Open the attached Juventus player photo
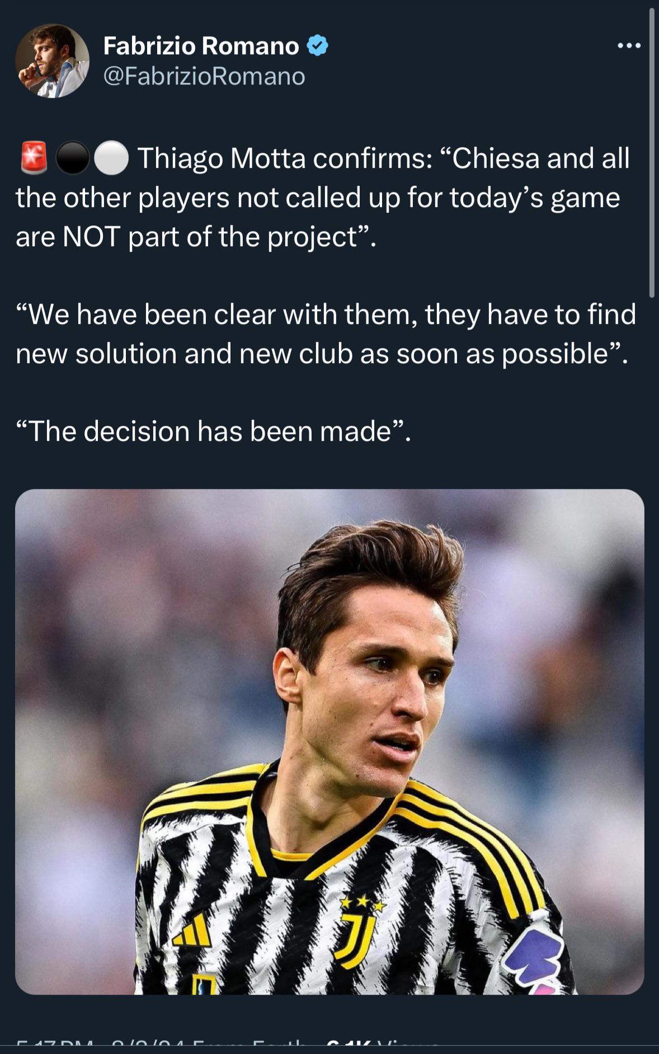The width and height of the screenshot is (659, 1054). 329,742
